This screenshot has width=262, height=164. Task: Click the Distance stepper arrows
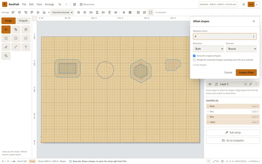pos(253,36)
